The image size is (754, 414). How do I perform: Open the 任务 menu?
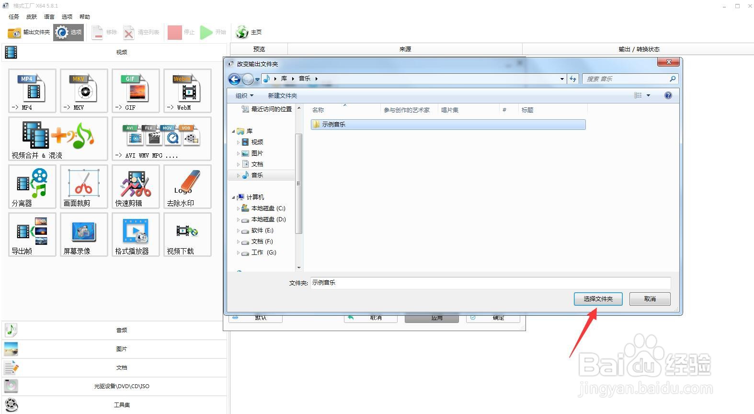pyautogui.click(x=14, y=17)
